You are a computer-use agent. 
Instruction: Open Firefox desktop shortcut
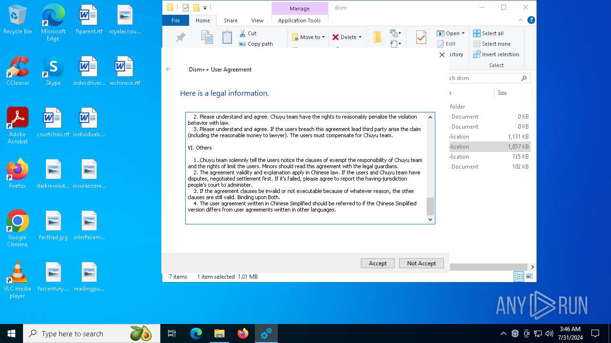[17, 174]
